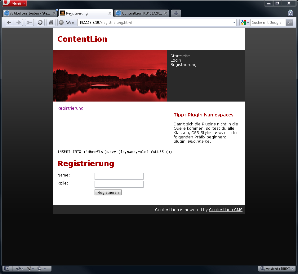Screen dimensions: 298x274
Task: Go to the home page
Action: pyautogui.click(x=51, y=23)
